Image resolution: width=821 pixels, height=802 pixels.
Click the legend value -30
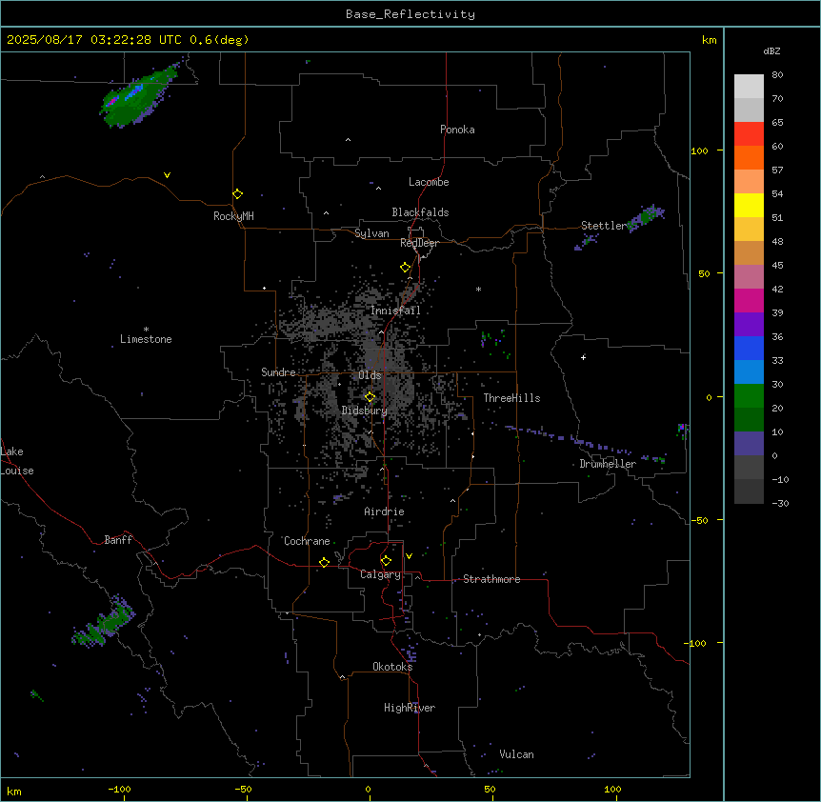coord(780,504)
